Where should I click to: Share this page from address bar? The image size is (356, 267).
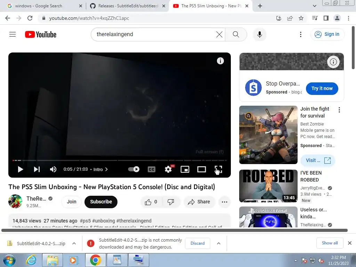[290, 18]
